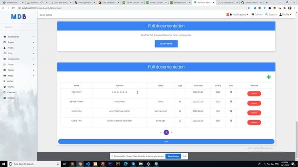Expand the Forms sidebar menu
Image resolution: width=298 pixels, height=167 pixels.
(19, 64)
